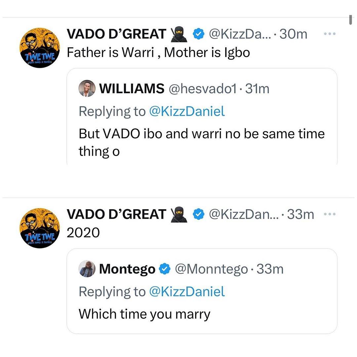
Task: Open @KizzDaniel link in Montego reply
Action: 187,292
